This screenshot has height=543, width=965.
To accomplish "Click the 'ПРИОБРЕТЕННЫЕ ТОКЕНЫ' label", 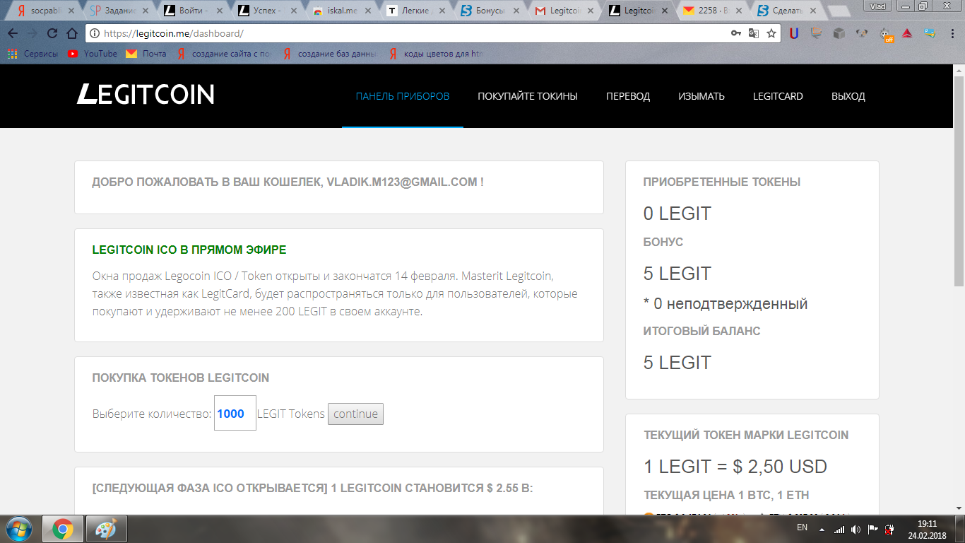I will [x=722, y=182].
